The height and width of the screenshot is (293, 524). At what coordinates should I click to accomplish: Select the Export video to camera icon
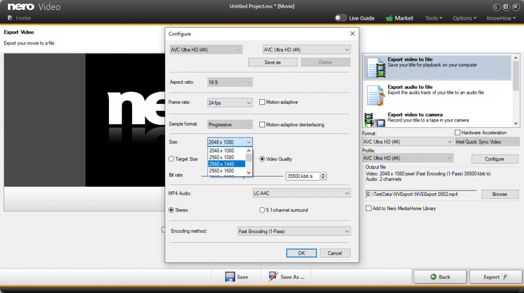point(374,120)
